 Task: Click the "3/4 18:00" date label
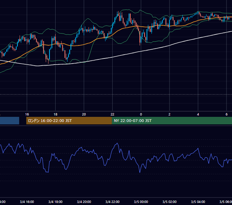point(56,202)
